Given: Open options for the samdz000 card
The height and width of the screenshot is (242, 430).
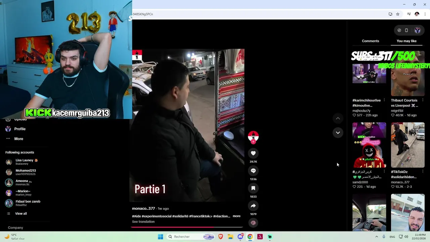Looking at the screenshot, I should tap(384, 171).
